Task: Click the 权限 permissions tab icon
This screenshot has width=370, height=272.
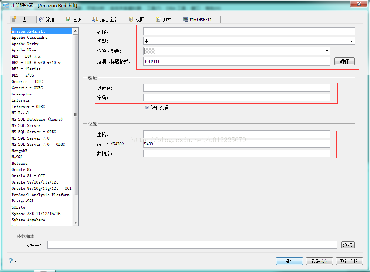Action: 131,19
